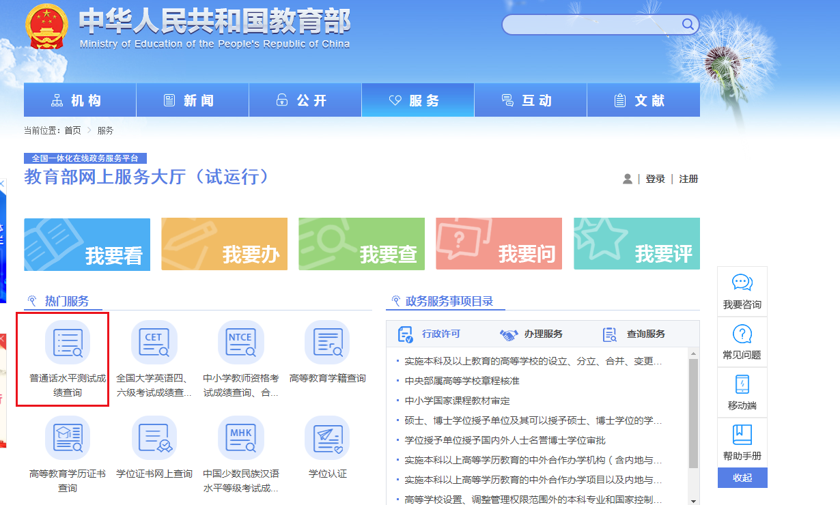Click the user avatar icon
The image size is (840, 505).
pyautogui.click(x=628, y=179)
